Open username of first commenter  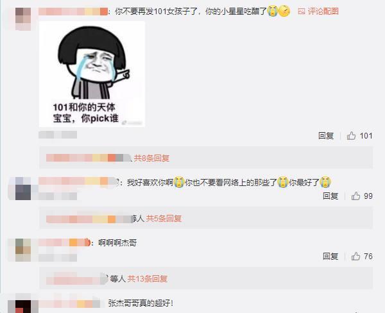tap(73, 12)
